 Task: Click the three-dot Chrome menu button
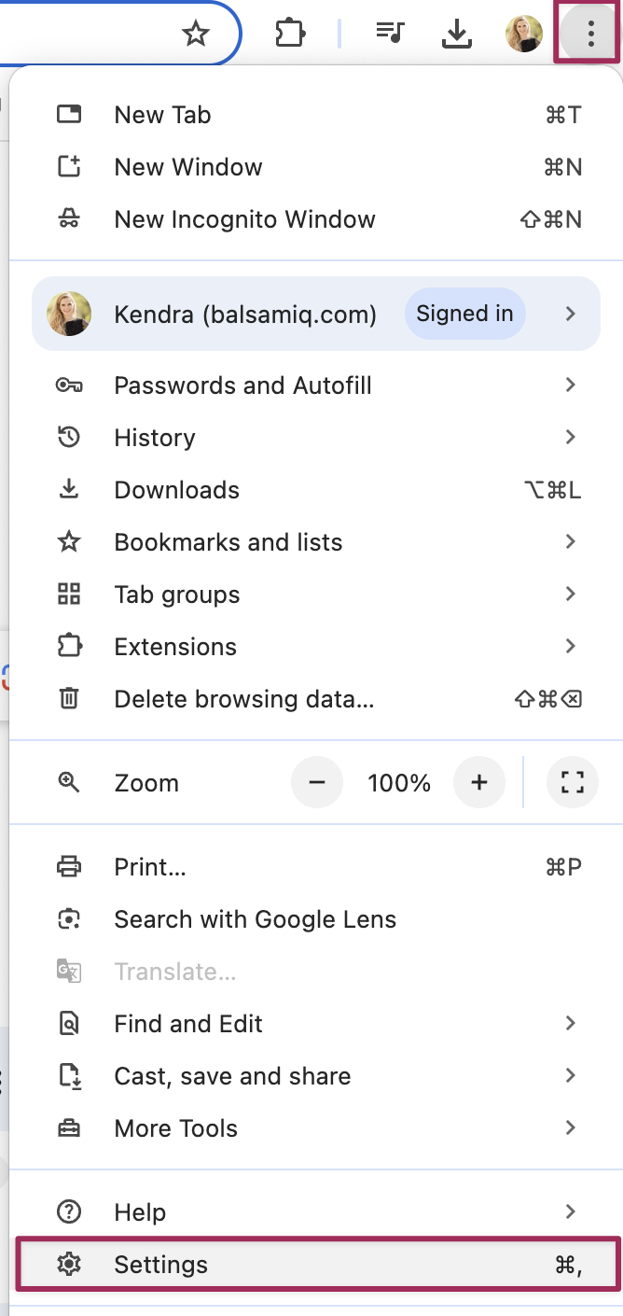(590, 35)
